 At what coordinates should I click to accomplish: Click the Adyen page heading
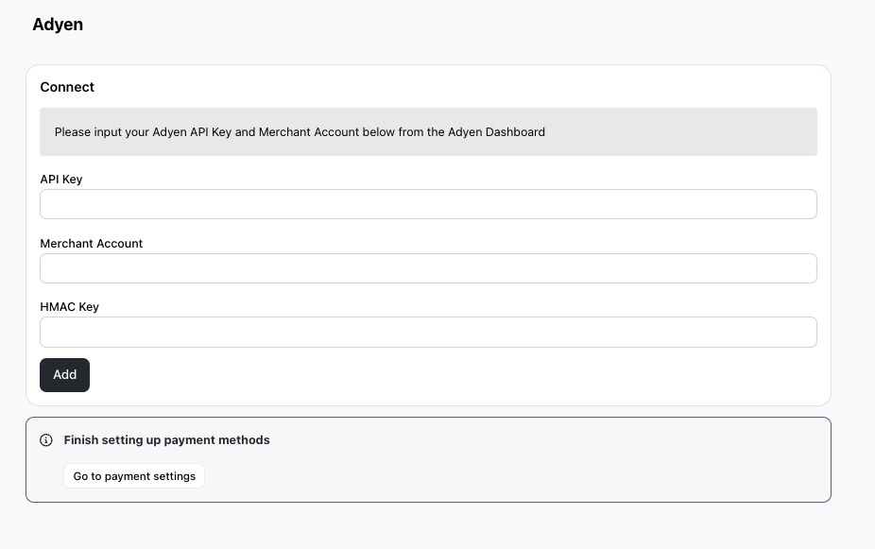[58, 25]
